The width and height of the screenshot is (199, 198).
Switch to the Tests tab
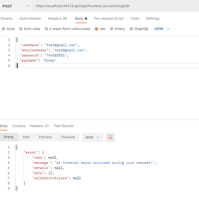click(135, 19)
